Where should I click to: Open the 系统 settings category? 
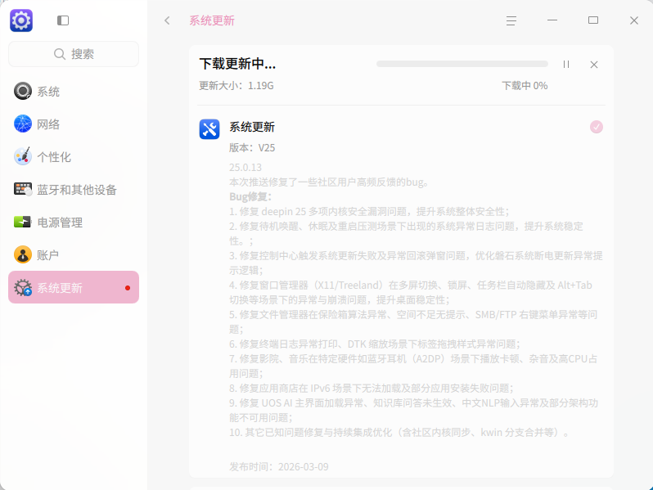[74, 91]
